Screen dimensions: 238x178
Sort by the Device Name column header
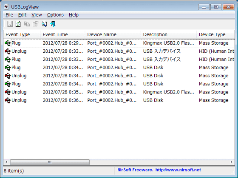(113, 34)
